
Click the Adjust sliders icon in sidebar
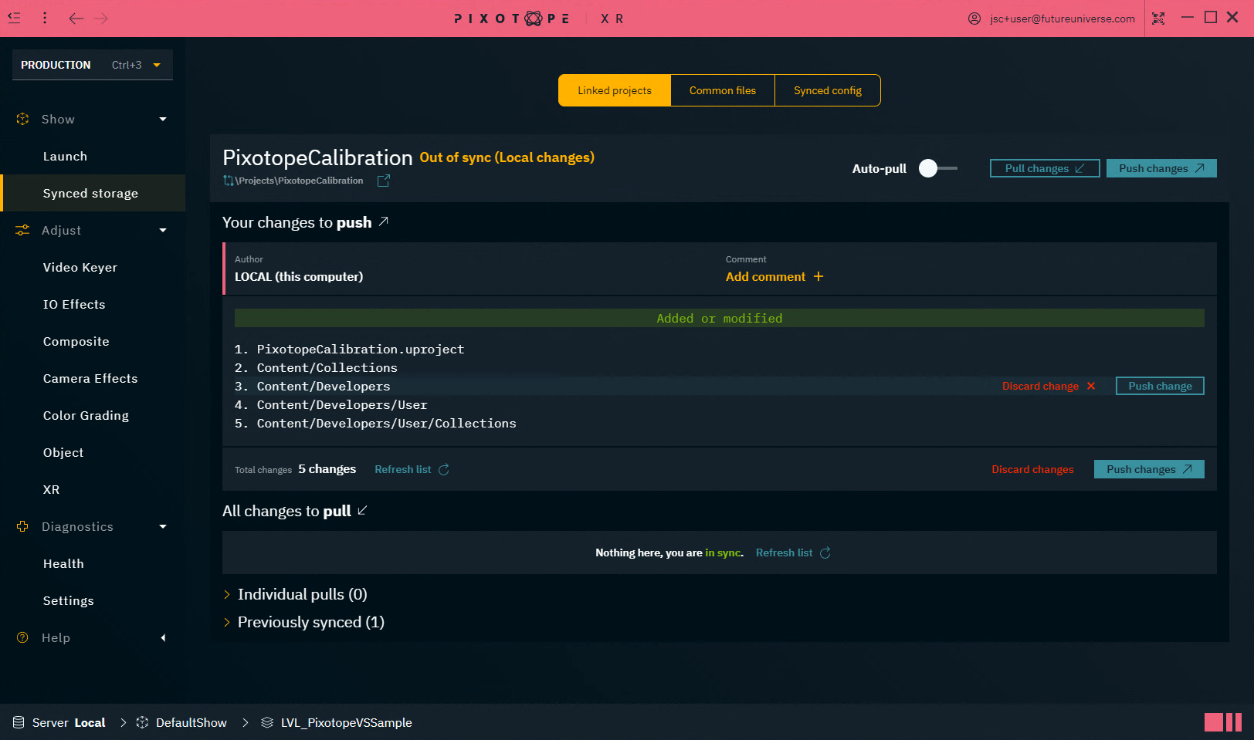point(22,230)
